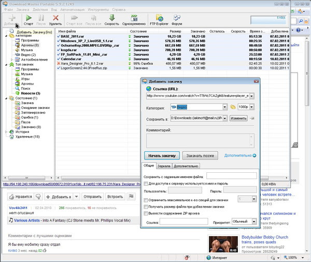Viewport: 311px width, 262px height.
Task: Start downloads with the green Старт icon
Action: pos(29,18)
